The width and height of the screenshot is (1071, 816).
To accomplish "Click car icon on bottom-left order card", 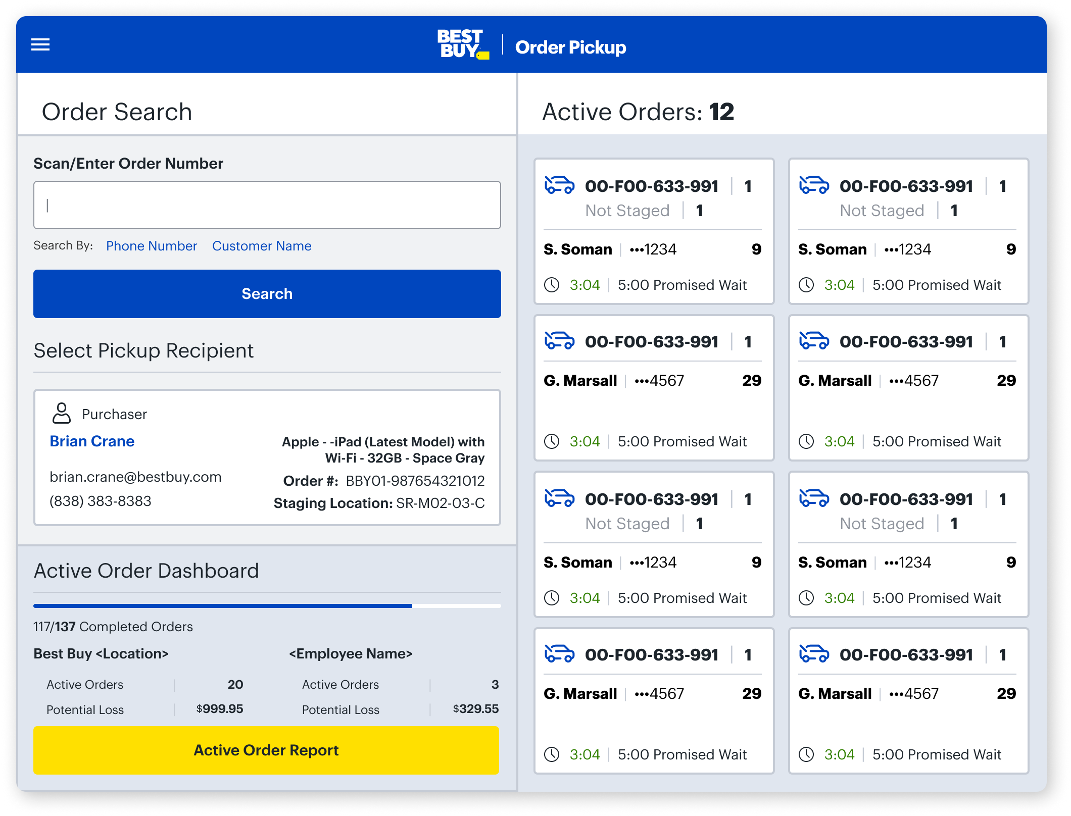I will (559, 654).
